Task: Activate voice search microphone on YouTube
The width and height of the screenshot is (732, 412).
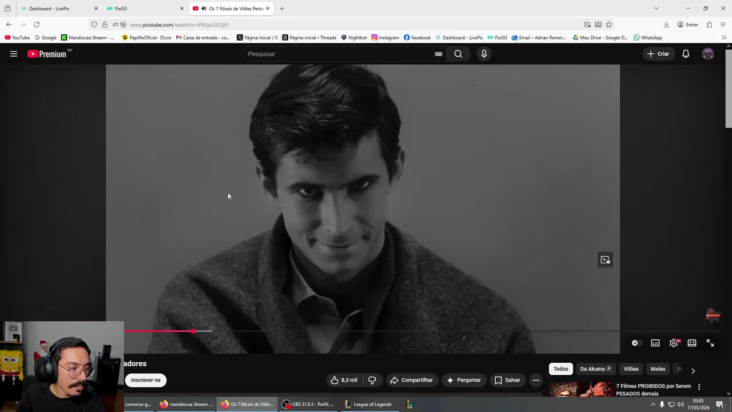Action: (x=484, y=54)
